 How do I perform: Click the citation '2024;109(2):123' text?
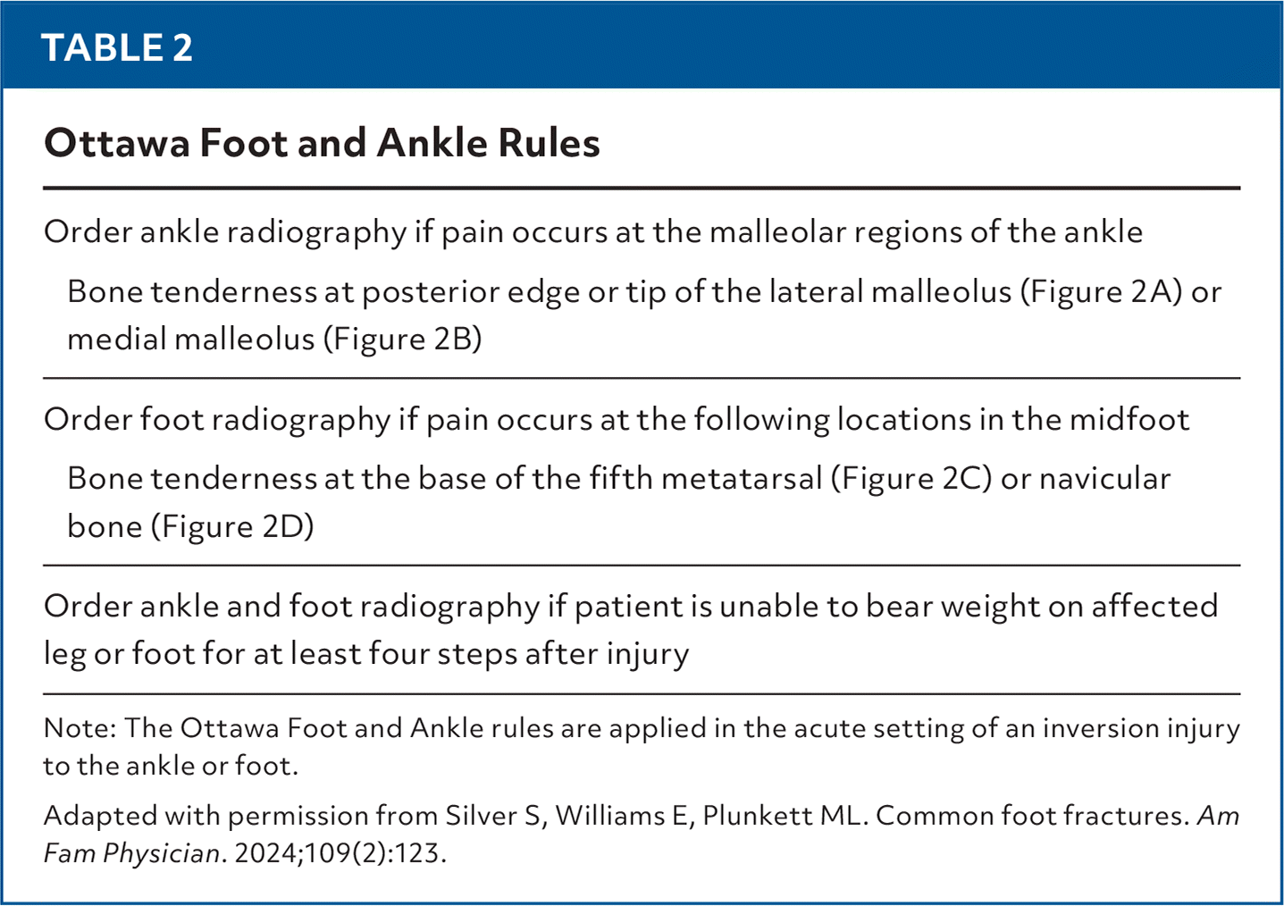338,853
